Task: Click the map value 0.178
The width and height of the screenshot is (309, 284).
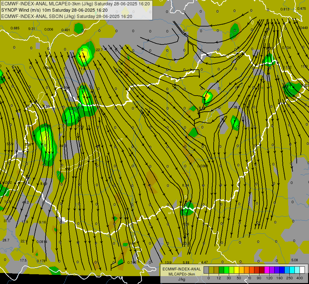Action: (41, 261)
